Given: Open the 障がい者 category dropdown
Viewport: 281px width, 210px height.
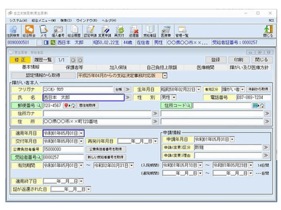Looking at the screenshot, I should click(x=242, y=89).
